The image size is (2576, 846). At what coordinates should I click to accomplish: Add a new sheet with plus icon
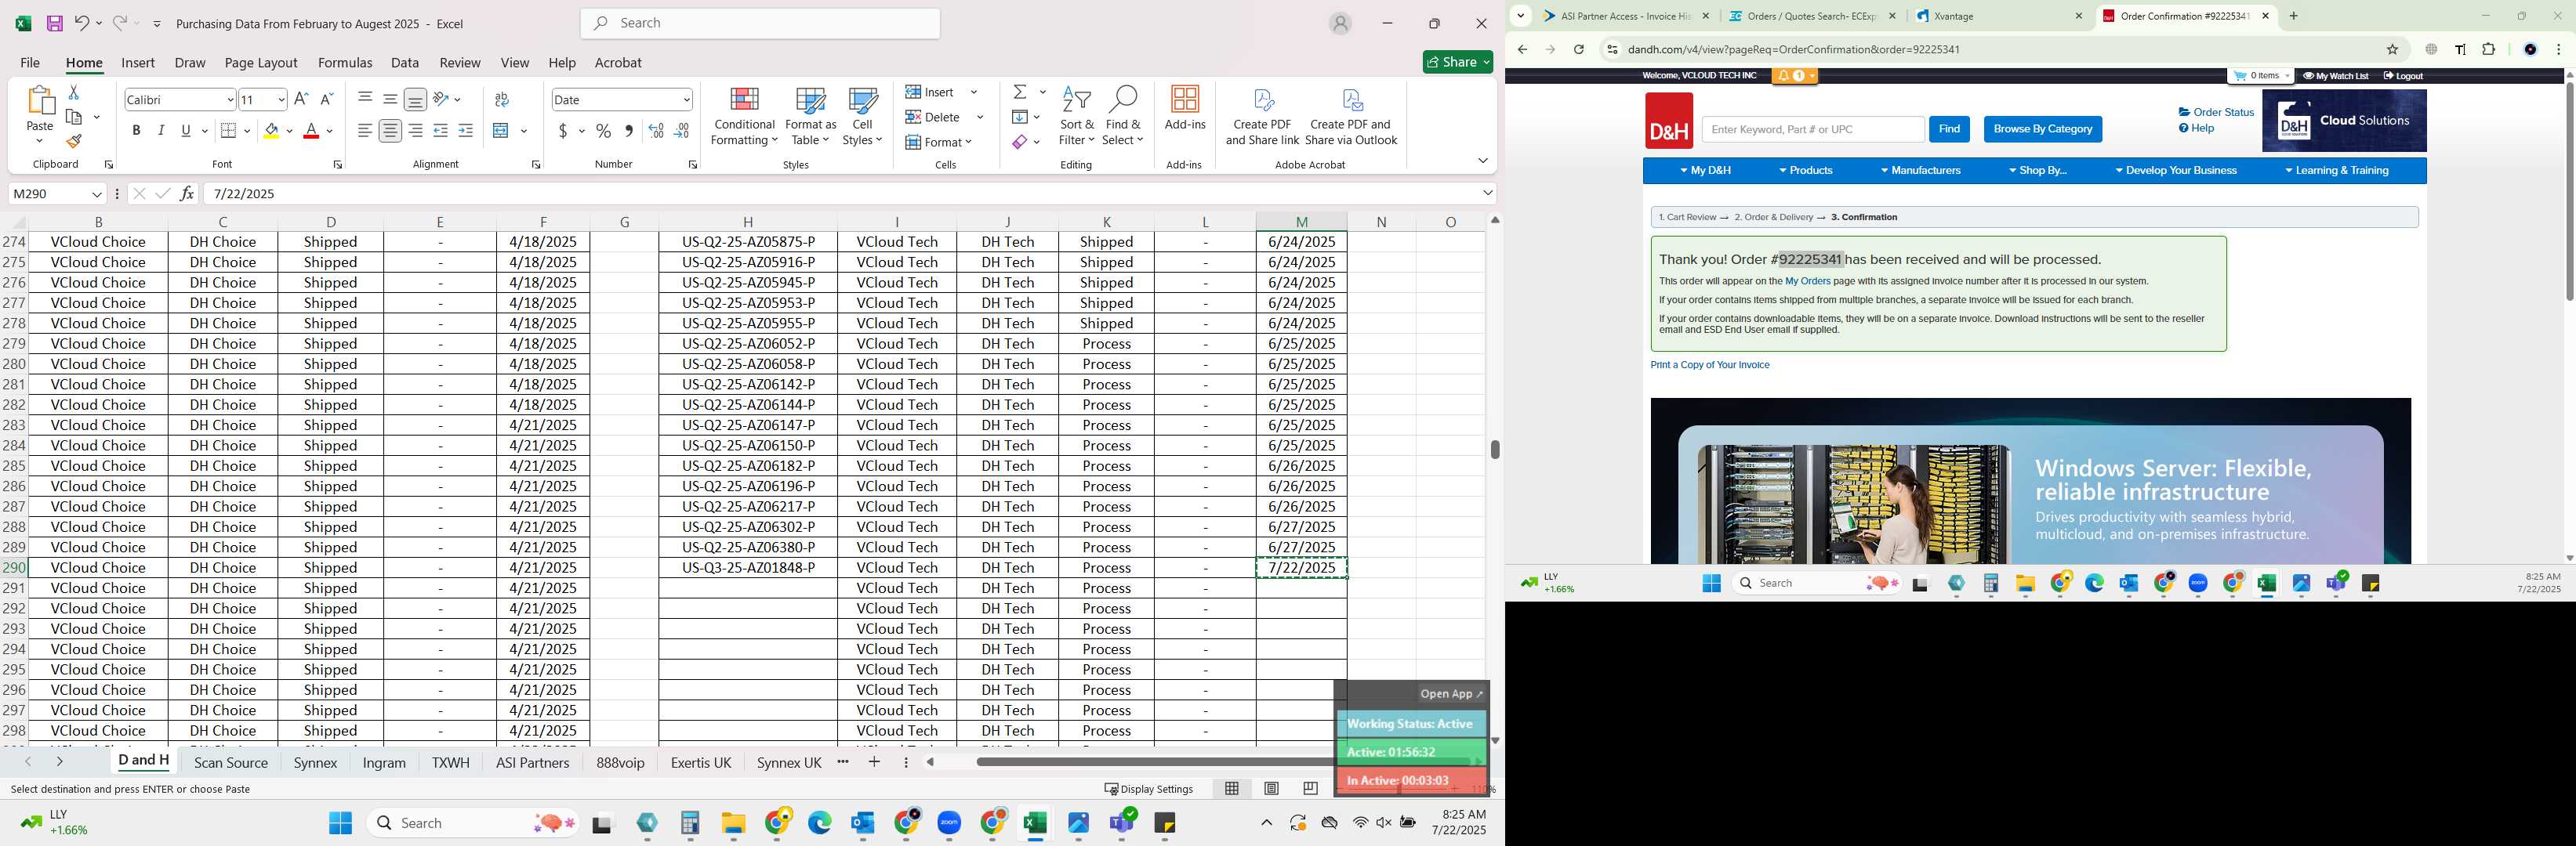874,762
